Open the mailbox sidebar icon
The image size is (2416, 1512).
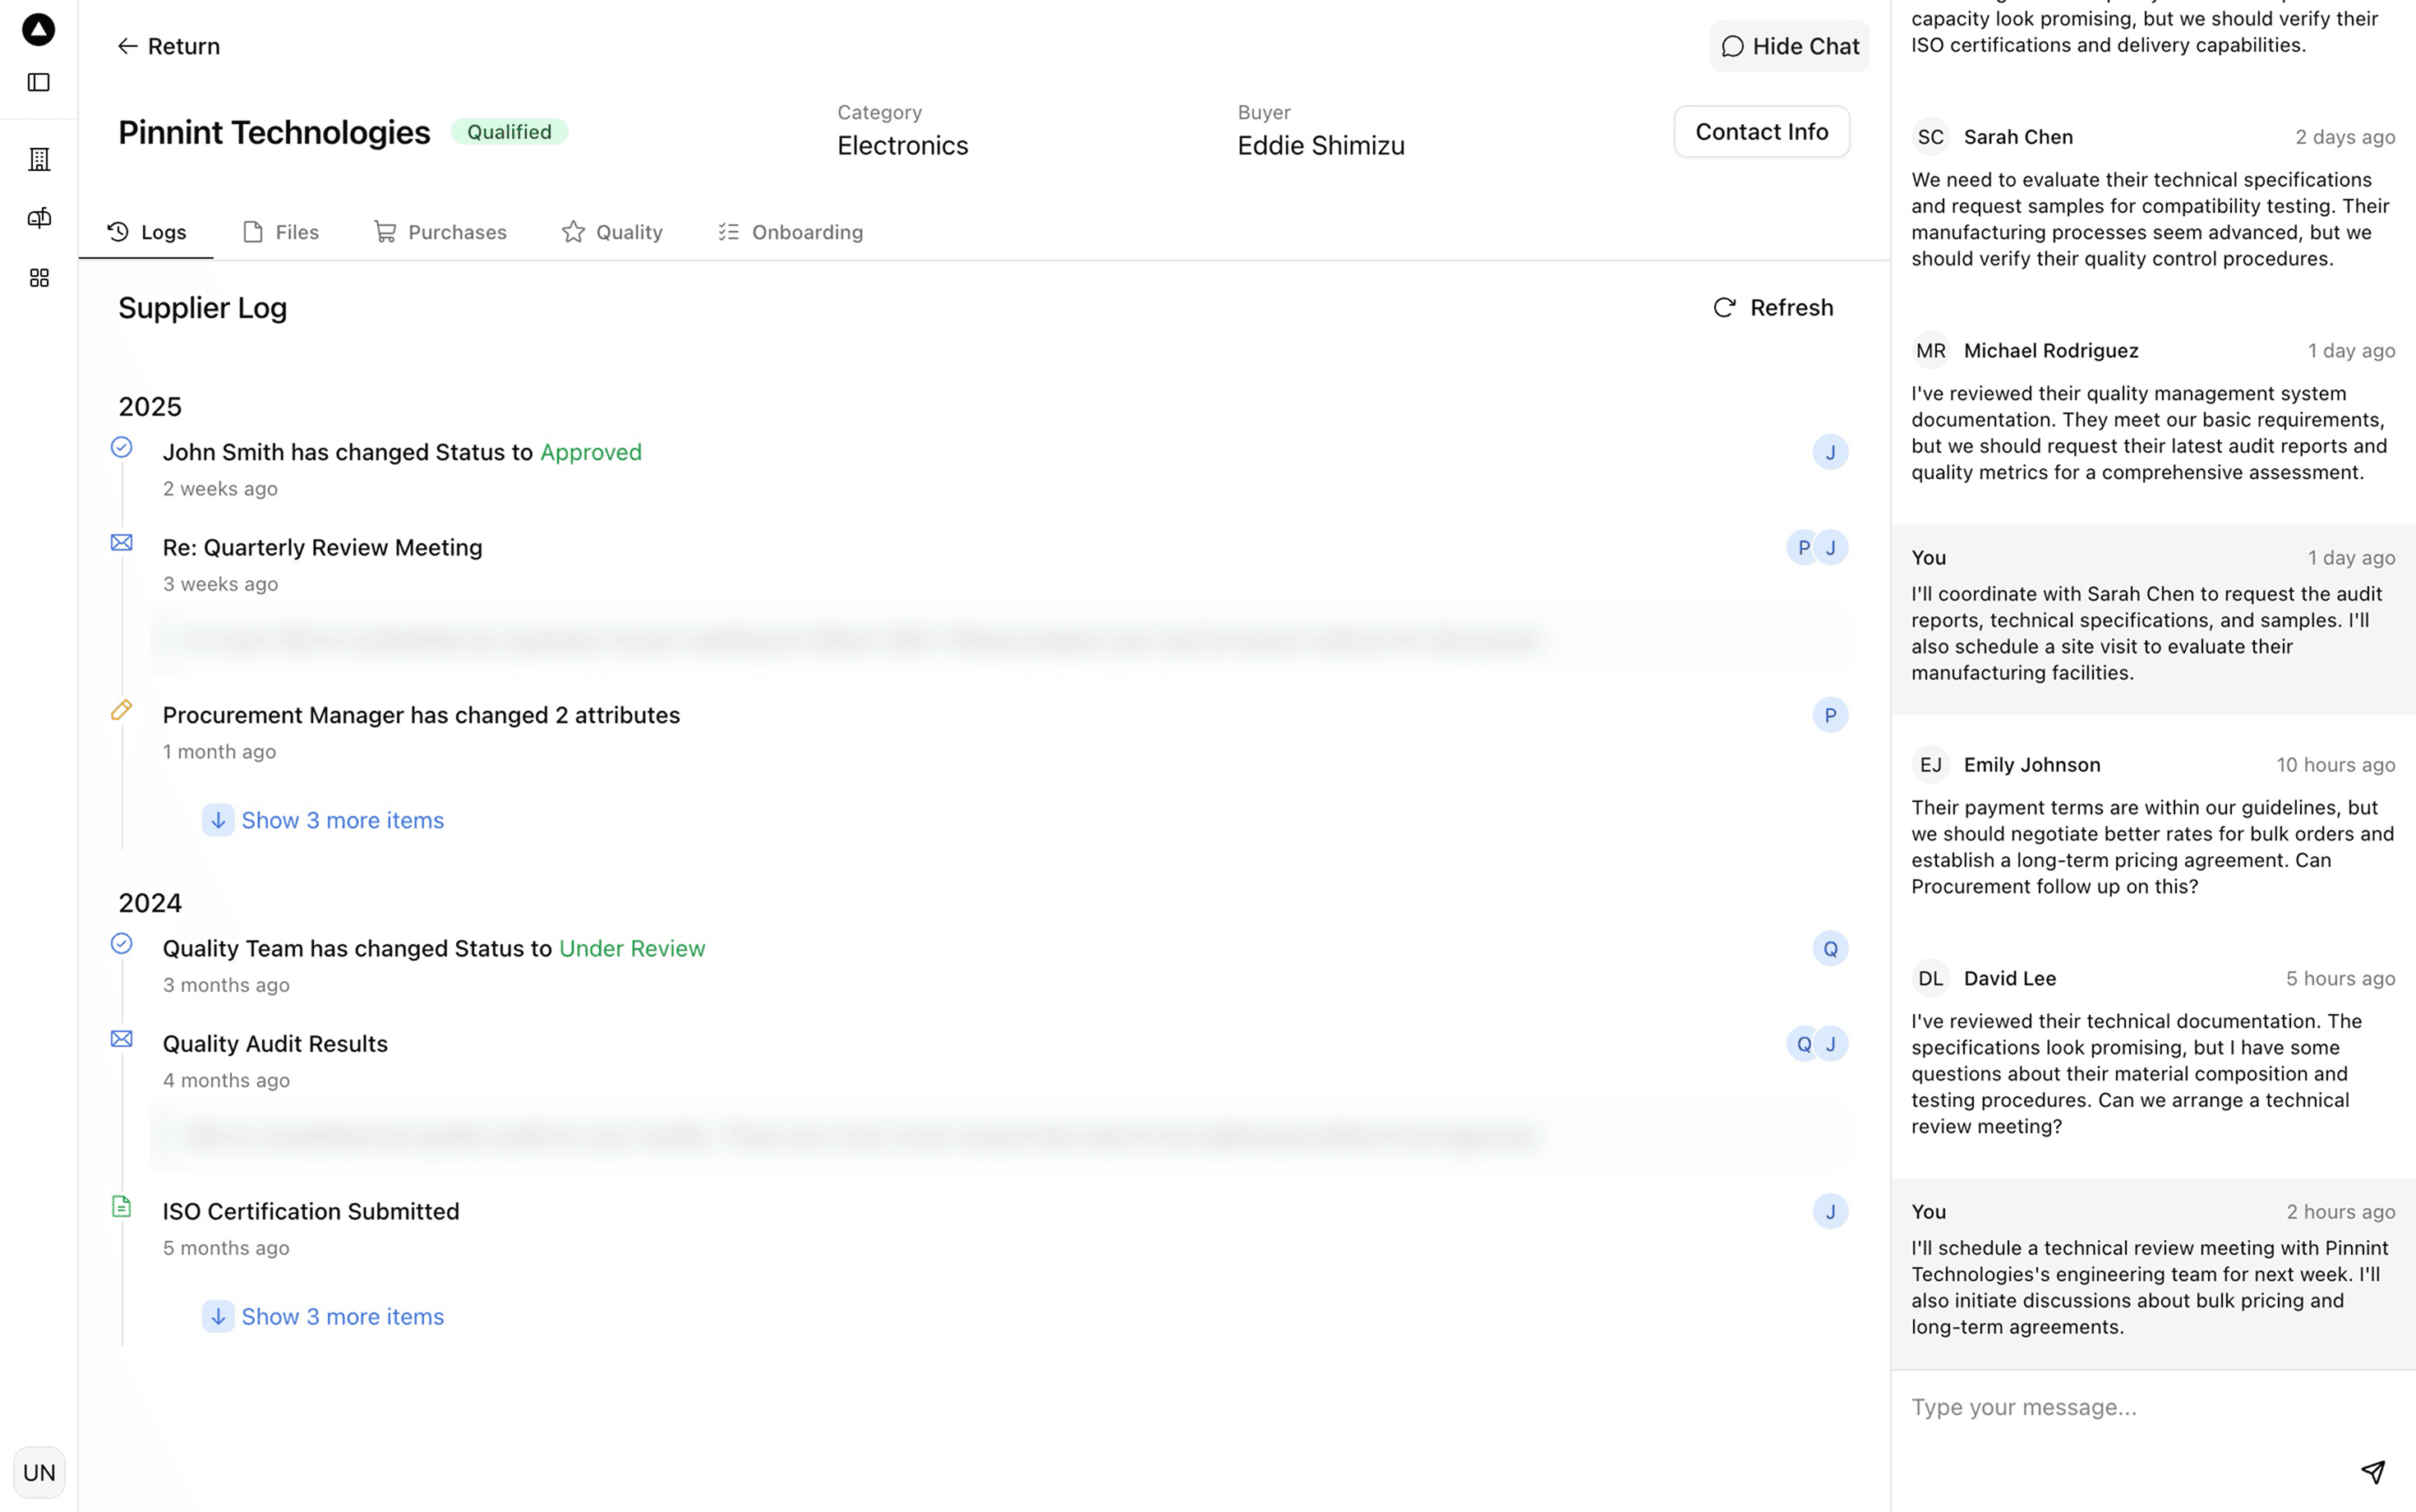[x=38, y=218]
